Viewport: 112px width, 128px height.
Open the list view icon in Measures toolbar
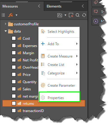(3, 15)
